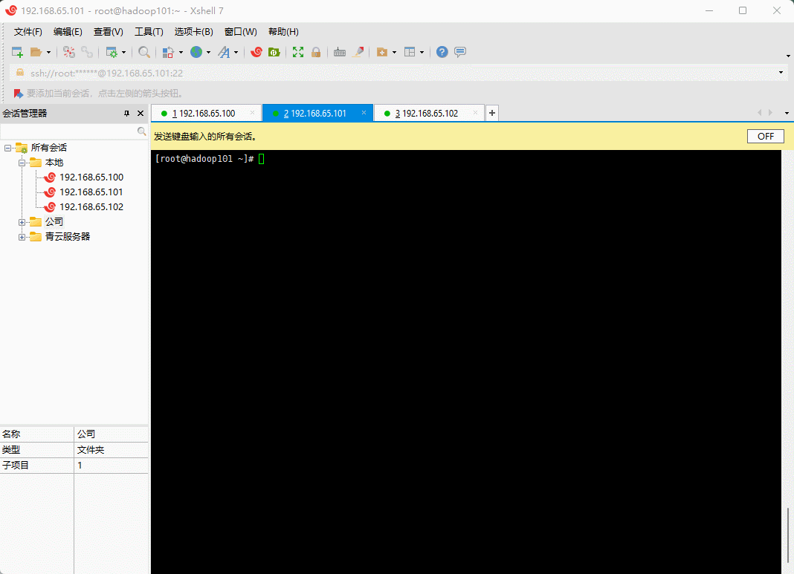
Task: Click the session manager search magnifier icon
Action: click(142, 131)
